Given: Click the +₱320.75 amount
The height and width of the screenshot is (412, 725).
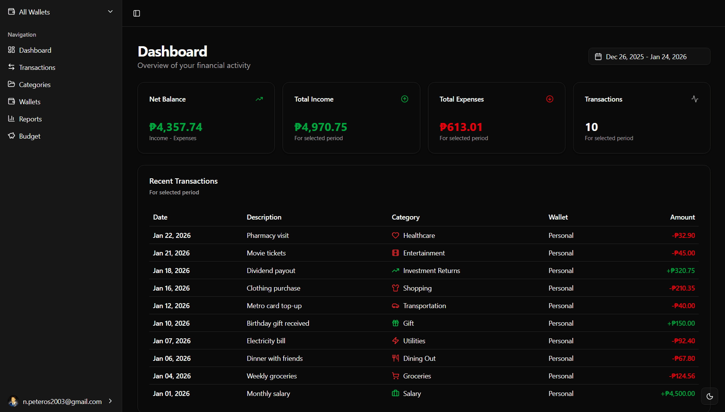Looking at the screenshot, I should 681,271.
